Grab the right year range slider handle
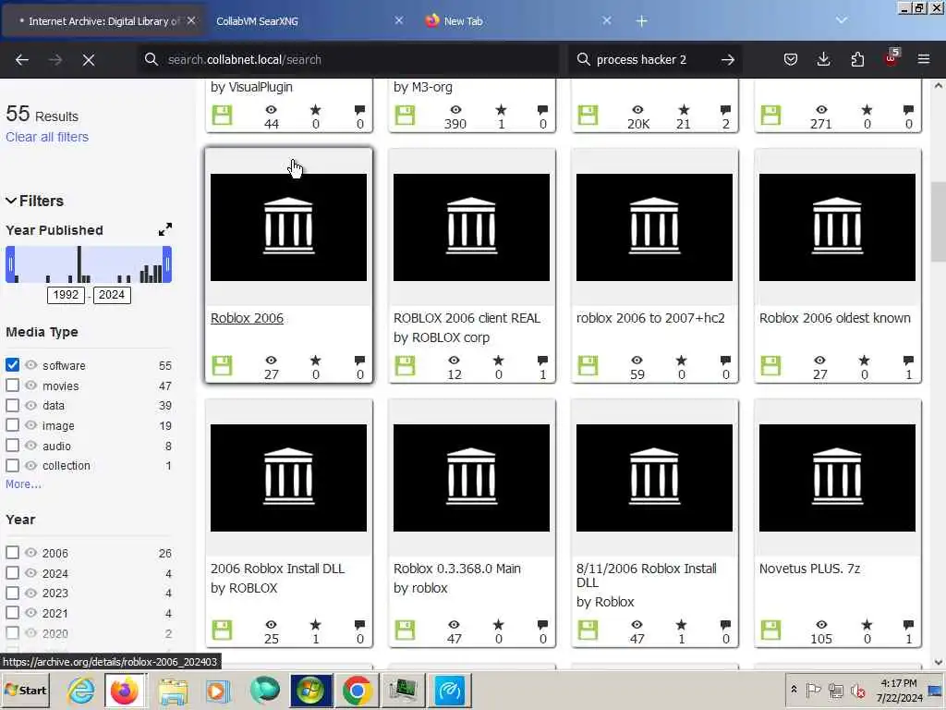Screen dimensions: 946x710 [x=167, y=264]
